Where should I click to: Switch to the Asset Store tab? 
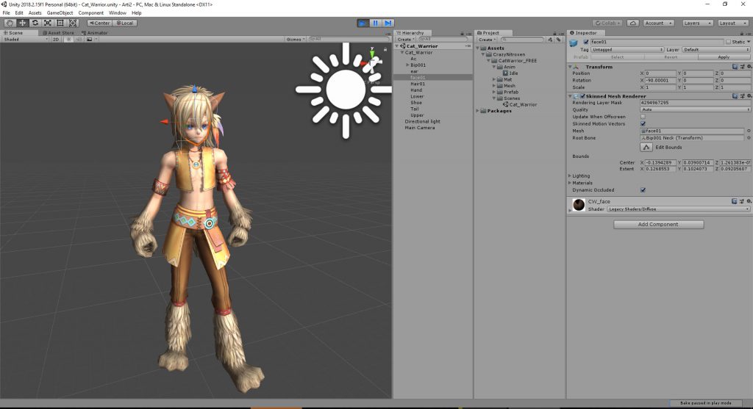[58, 33]
